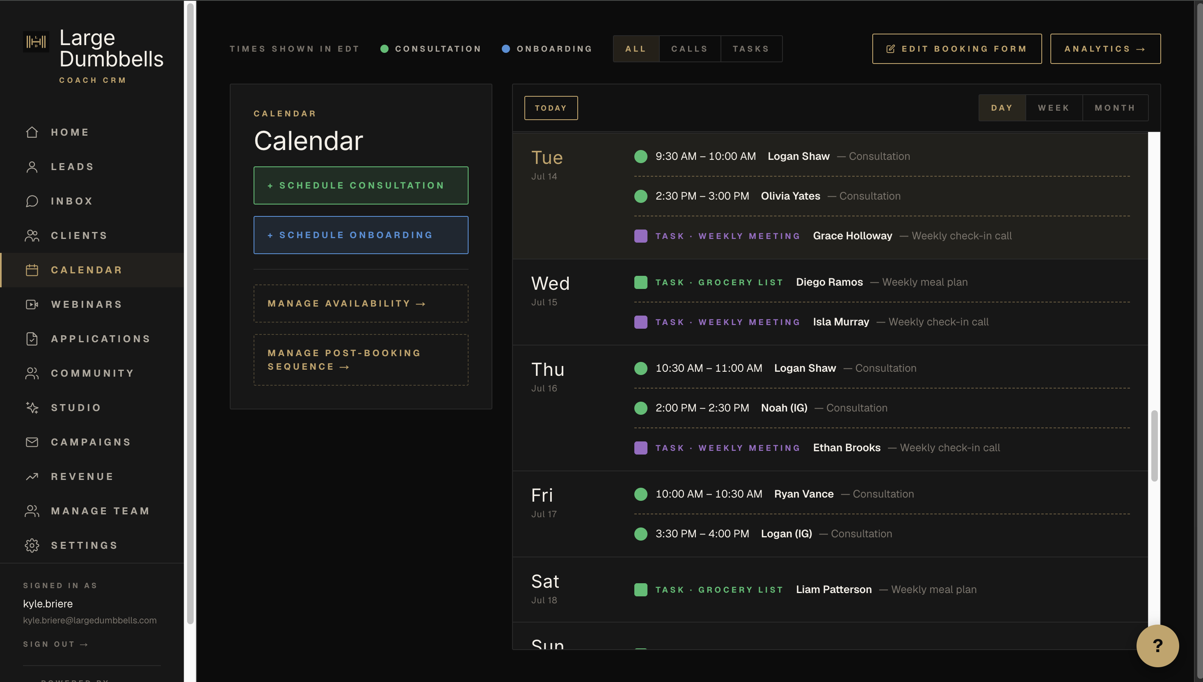Select the All filter tab

pyautogui.click(x=636, y=49)
